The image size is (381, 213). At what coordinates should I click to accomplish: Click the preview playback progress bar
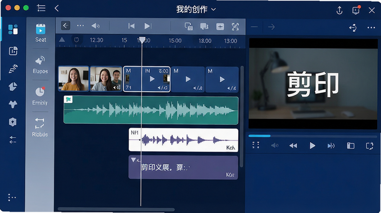click(x=313, y=136)
